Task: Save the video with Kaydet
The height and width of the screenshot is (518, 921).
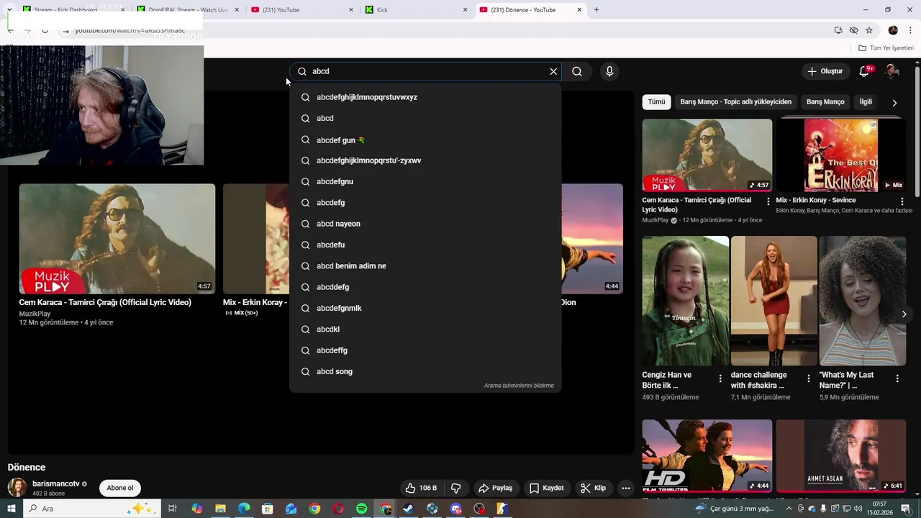Action: [547, 488]
